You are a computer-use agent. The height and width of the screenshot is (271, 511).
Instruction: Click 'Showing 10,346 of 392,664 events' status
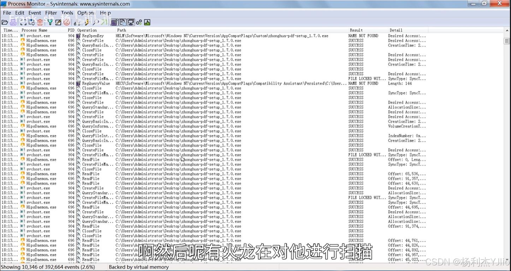[x=48, y=267]
